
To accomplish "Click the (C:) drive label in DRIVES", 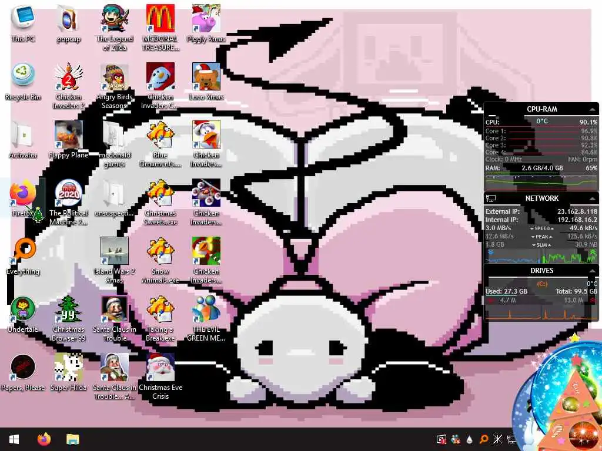I will pyautogui.click(x=542, y=284).
